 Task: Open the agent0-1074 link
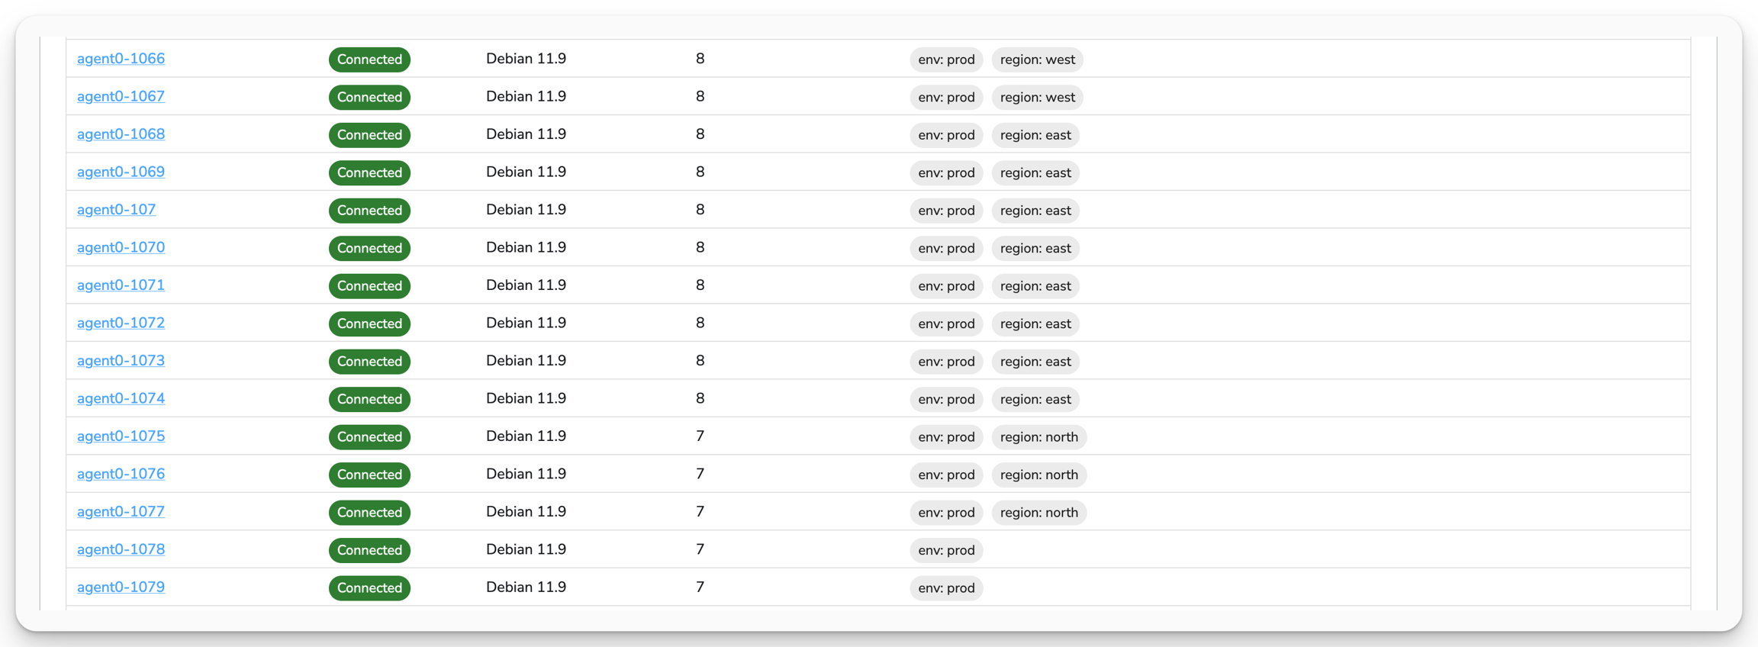tap(121, 399)
